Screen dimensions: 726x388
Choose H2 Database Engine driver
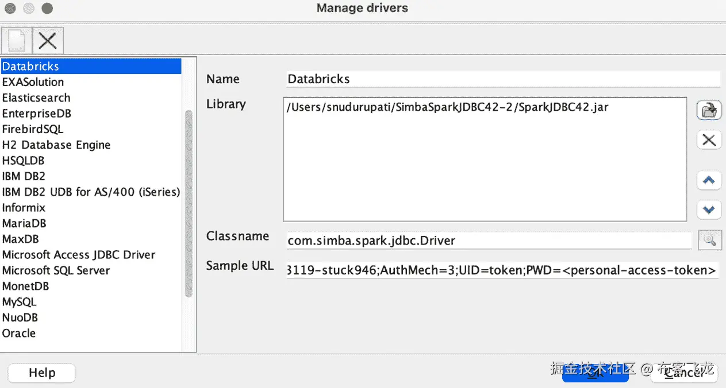56,145
